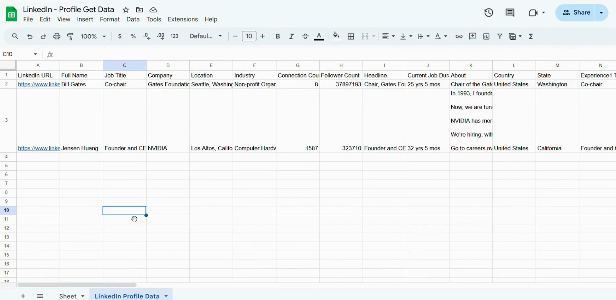Open the Help menu
This screenshot has width=616, height=300.
pyautogui.click(x=211, y=19)
